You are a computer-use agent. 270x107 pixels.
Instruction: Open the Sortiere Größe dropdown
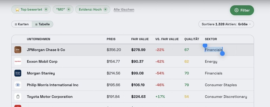point(226,24)
